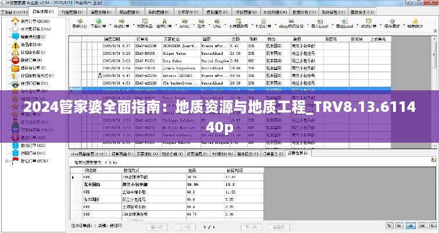Screen dimensions: 439x233
Task: Open dropdown arrow next to 导出Excel
Action: coord(357,24)
